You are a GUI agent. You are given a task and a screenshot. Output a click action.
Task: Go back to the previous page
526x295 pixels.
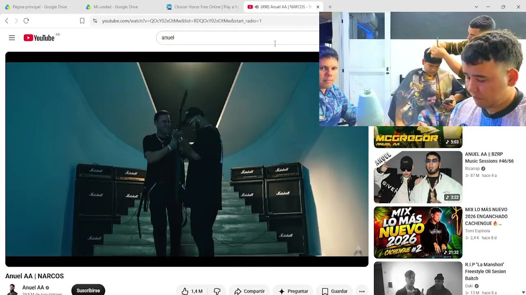[x=7, y=21]
